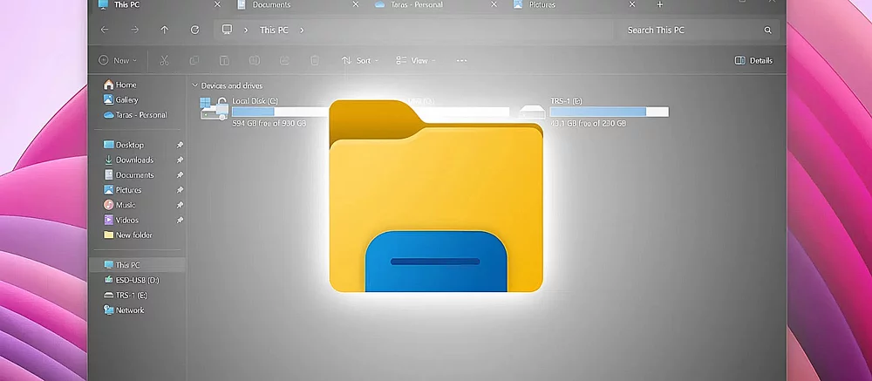
Task: Unpin Pictures using its pin icon
Action: [180, 190]
